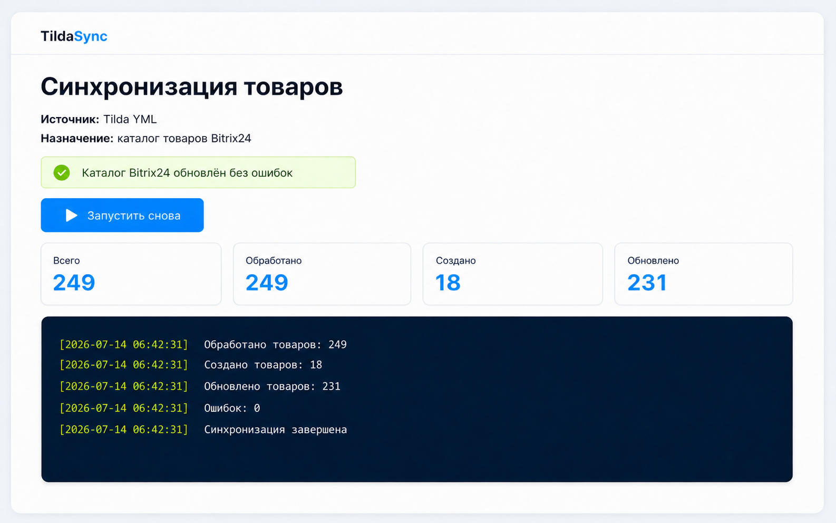This screenshot has height=523, width=836.
Task: Click the timestamp next to Синхронизация завершена
Action: click(x=124, y=430)
